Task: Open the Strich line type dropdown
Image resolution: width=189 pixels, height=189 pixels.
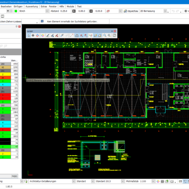Action: point(47,11)
